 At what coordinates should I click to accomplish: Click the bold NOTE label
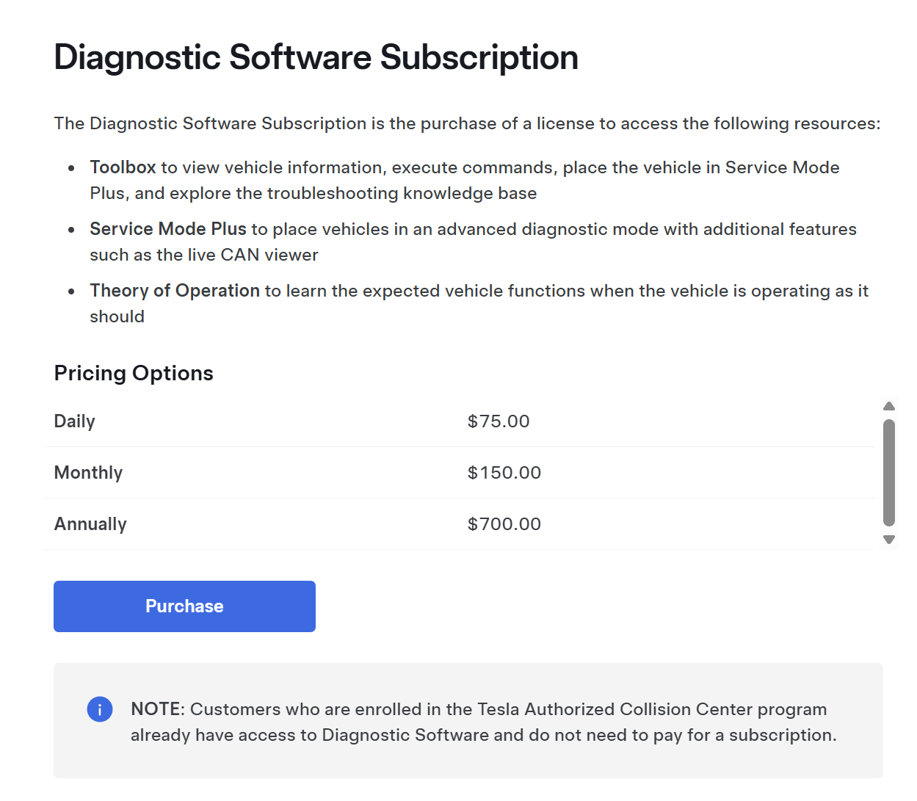[156, 709]
